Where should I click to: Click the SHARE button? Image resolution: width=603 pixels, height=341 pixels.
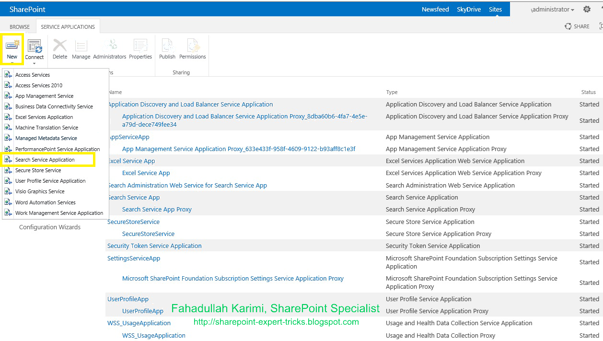(x=577, y=26)
